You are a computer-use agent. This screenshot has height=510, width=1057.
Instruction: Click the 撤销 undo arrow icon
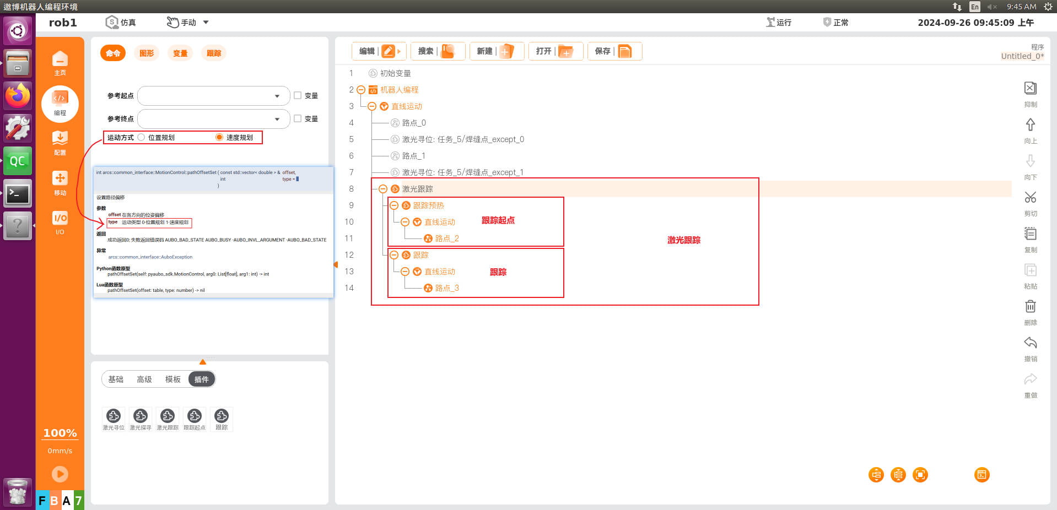coord(1030,343)
